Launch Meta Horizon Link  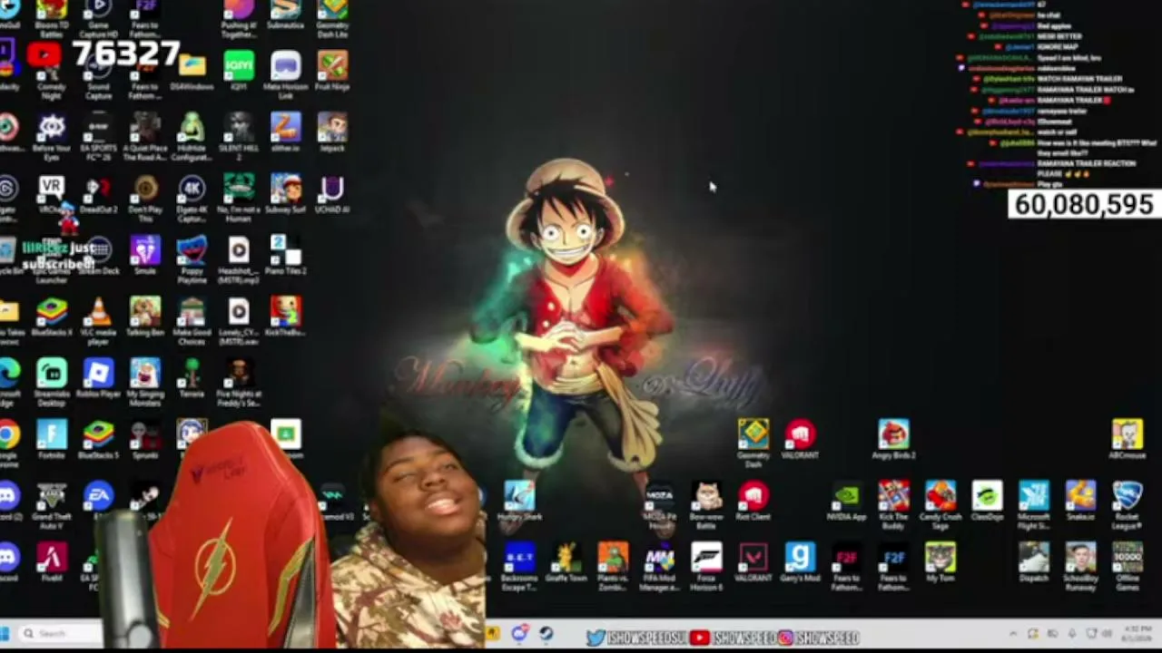pyautogui.click(x=285, y=65)
